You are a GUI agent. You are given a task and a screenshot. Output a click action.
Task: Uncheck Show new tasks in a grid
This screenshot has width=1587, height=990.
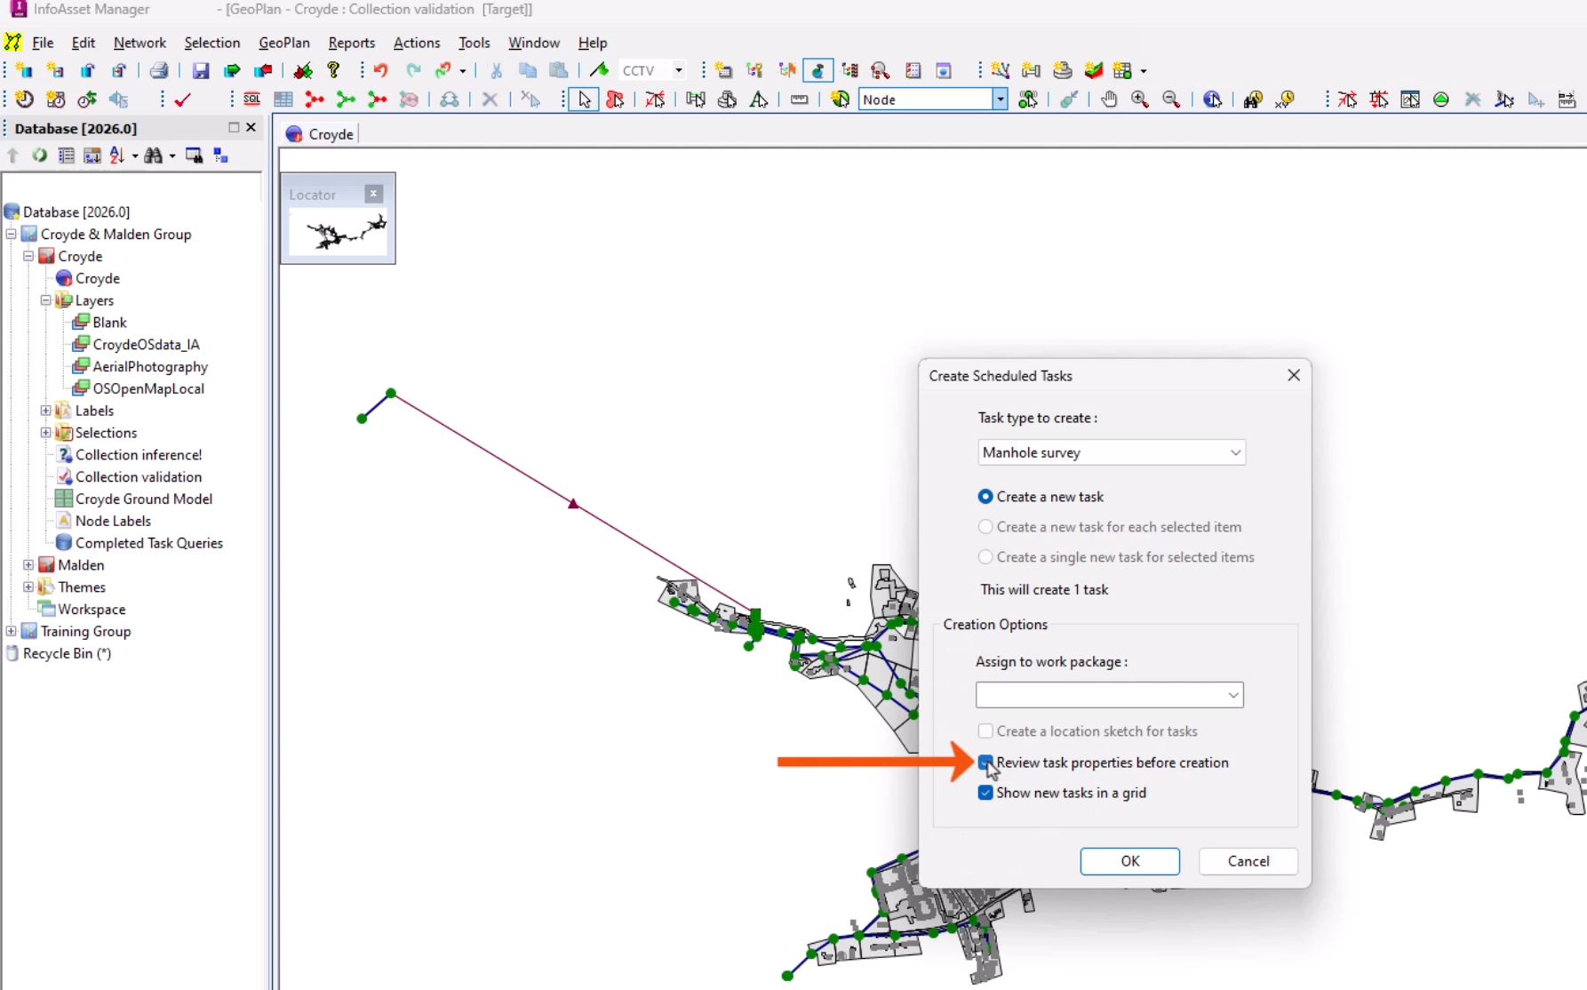[985, 793]
